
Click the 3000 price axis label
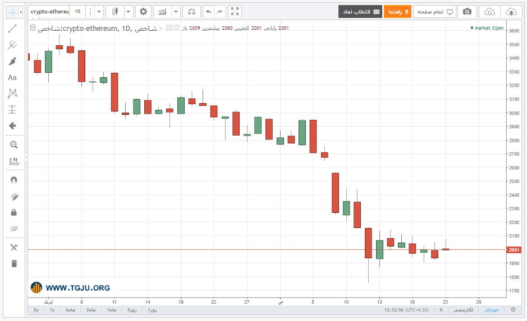[x=514, y=113]
